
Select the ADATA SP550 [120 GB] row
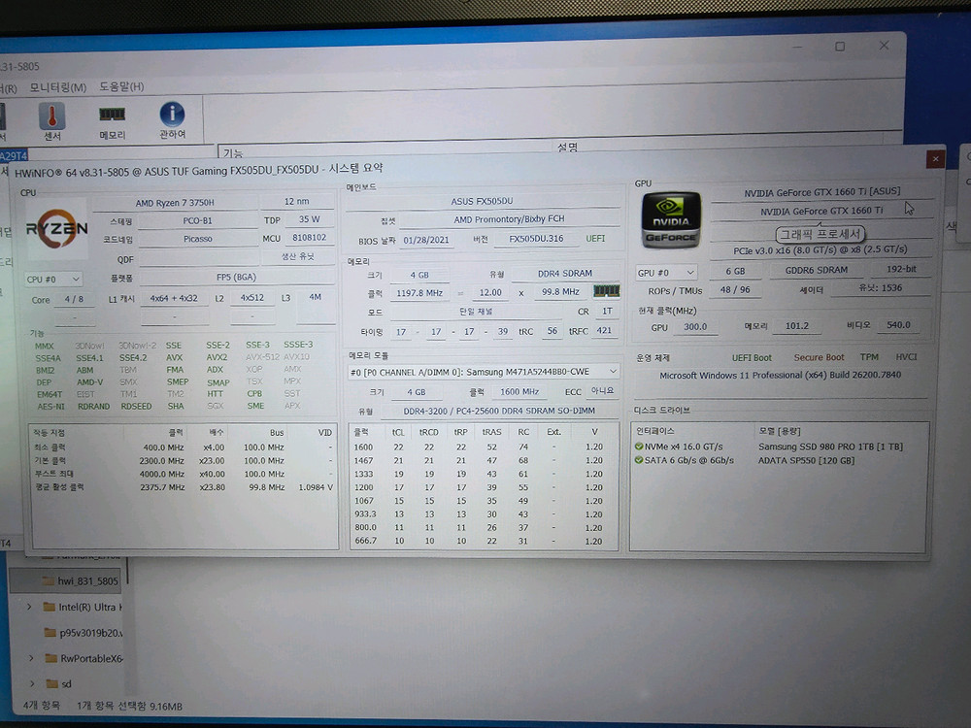781,460
